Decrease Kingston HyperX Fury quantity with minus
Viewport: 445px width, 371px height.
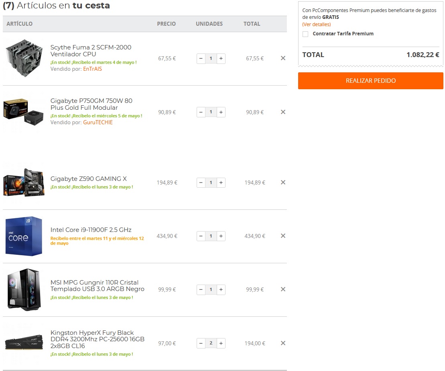(x=201, y=343)
